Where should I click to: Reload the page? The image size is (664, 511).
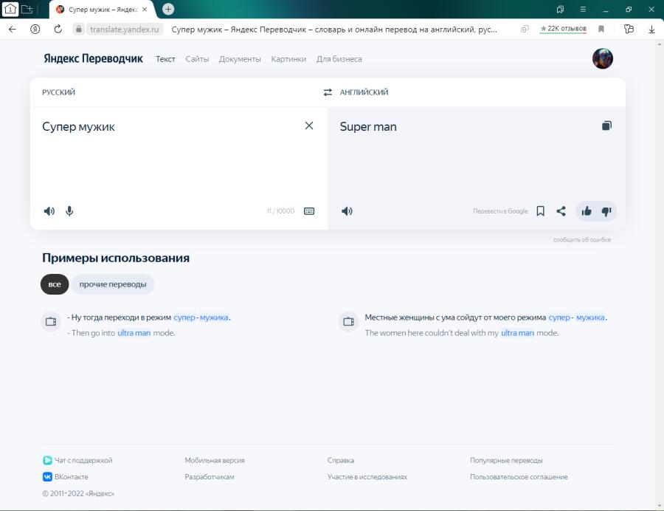(58, 30)
